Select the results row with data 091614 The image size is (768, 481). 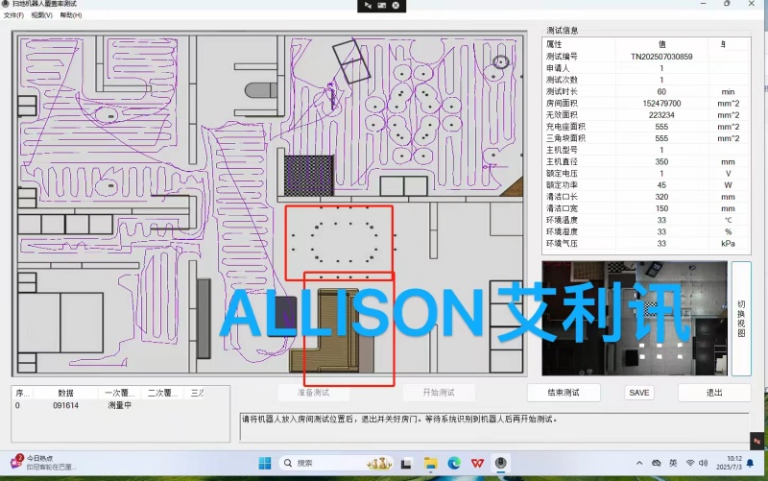pyautogui.click(x=120, y=405)
